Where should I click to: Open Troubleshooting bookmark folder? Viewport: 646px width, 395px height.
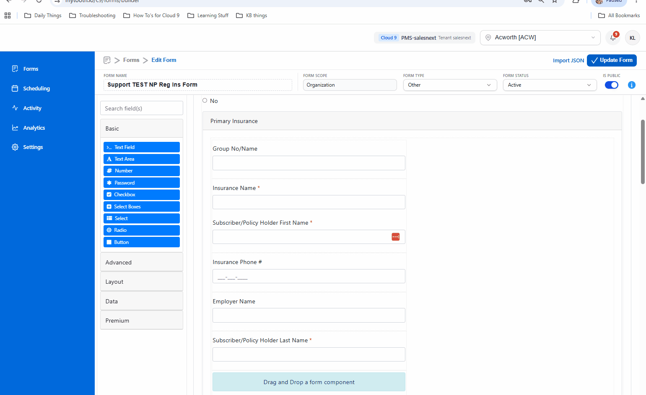92,15
